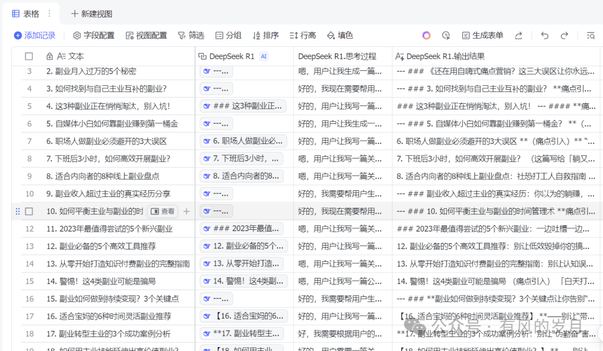Open 字段配置 field settings
603x351 pixels.
[x=94, y=35]
